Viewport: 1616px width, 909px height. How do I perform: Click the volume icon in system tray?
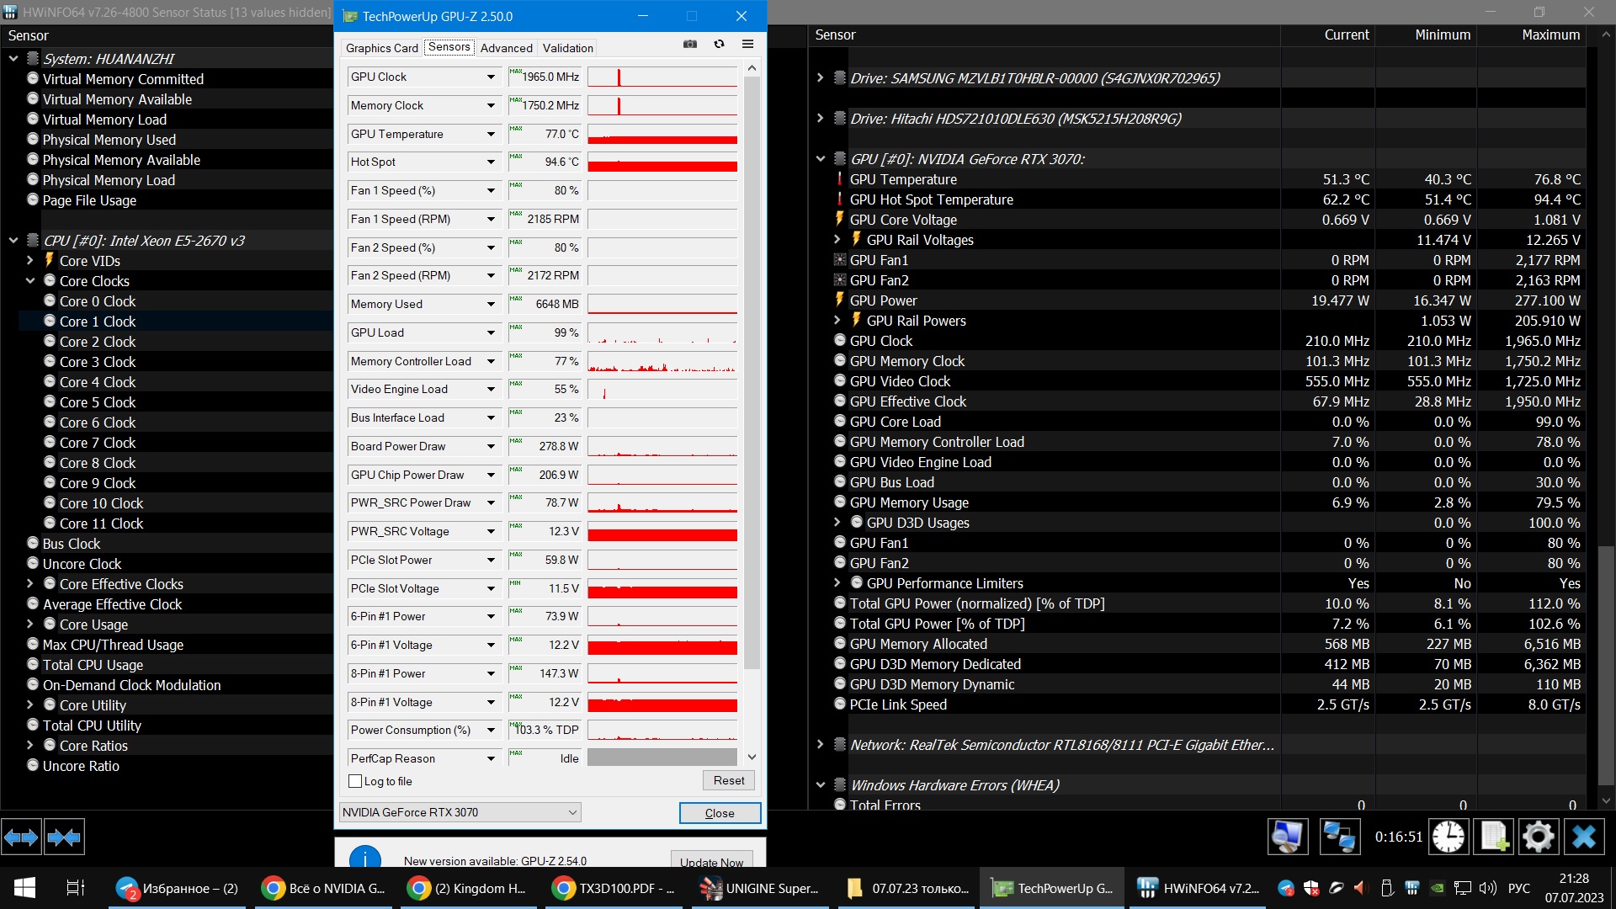click(1488, 888)
